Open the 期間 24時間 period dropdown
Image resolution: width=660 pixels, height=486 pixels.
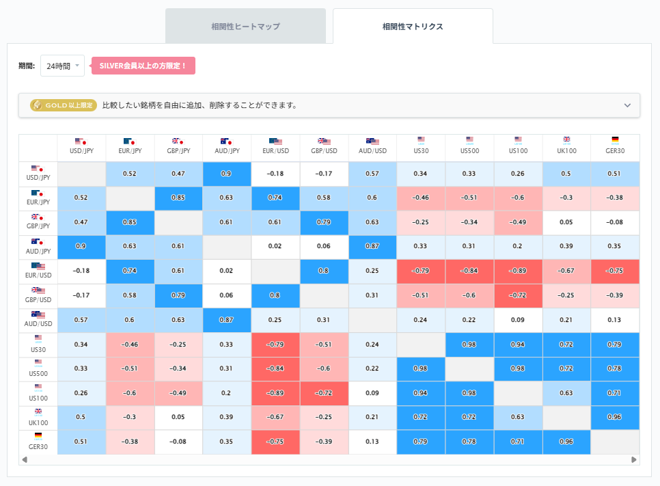click(x=61, y=65)
